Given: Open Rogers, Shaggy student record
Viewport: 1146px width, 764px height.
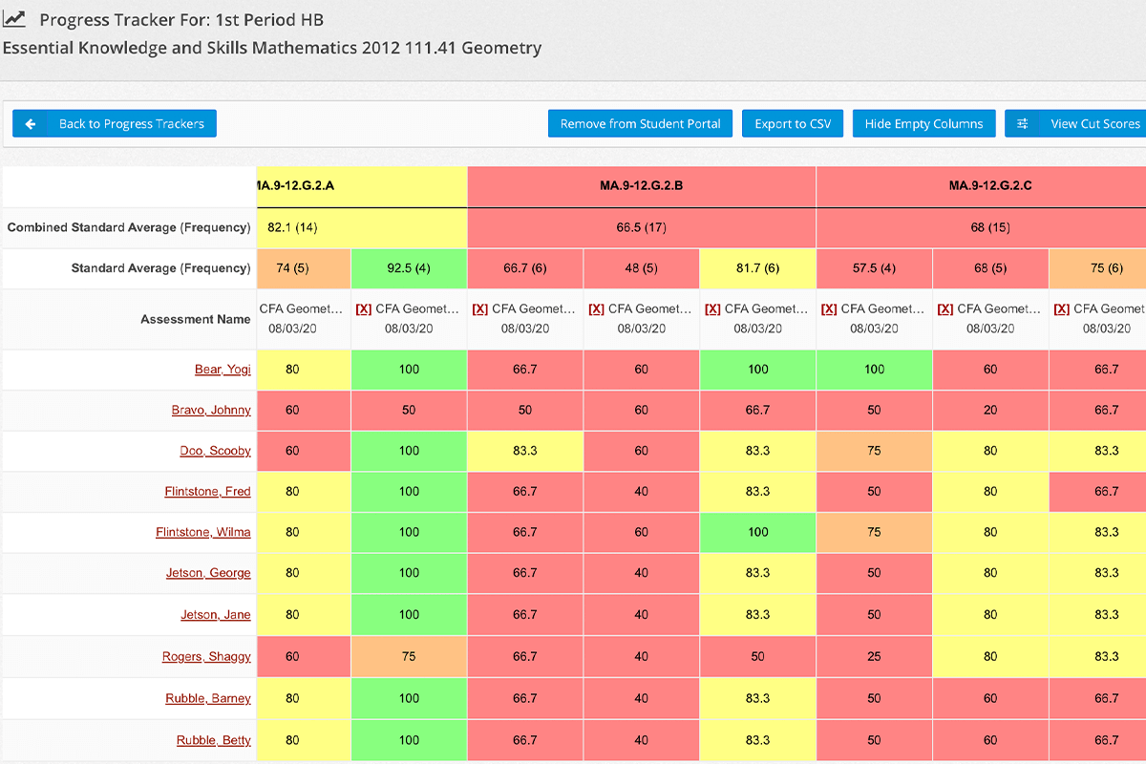Looking at the screenshot, I should click(x=206, y=657).
